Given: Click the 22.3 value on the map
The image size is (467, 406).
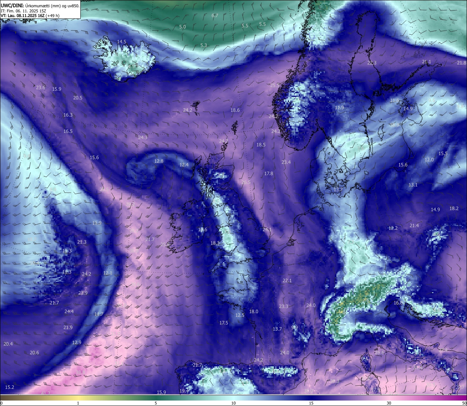Looking at the screenshot, I should pyautogui.click(x=371, y=63).
